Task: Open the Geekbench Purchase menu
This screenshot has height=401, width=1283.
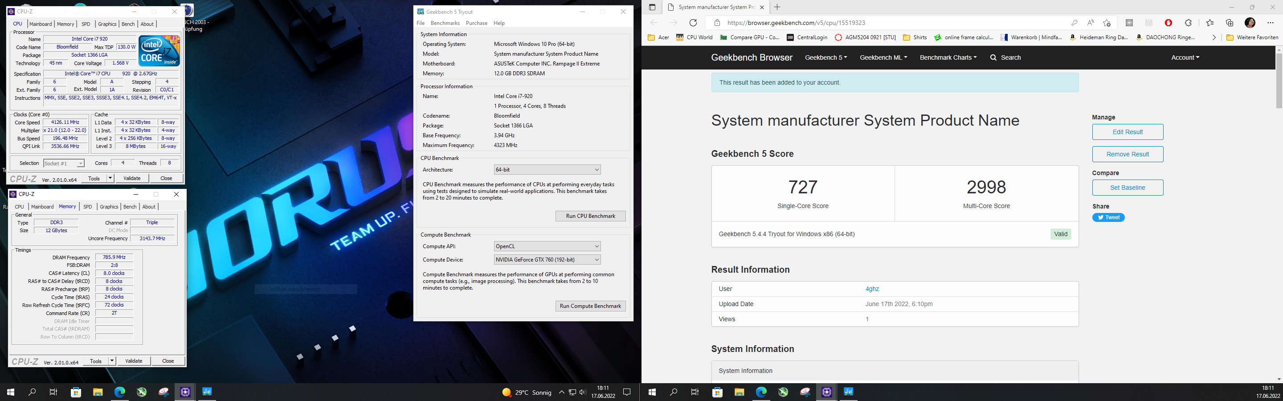Action: [x=477, y=24]
